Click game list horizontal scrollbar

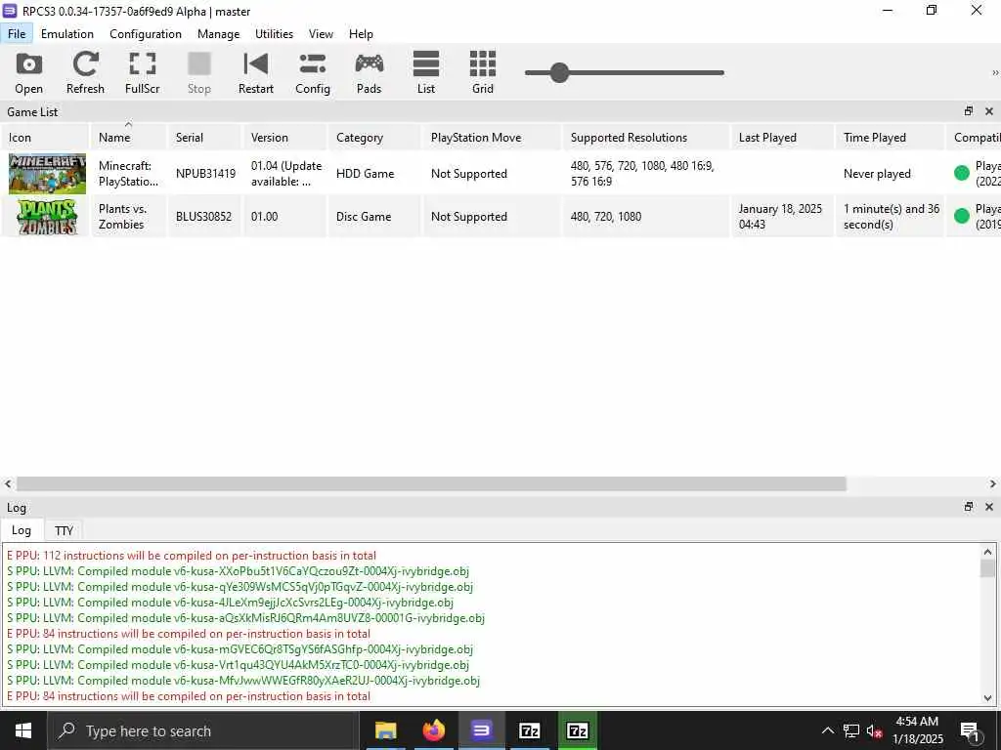click(x=431, y=484)
